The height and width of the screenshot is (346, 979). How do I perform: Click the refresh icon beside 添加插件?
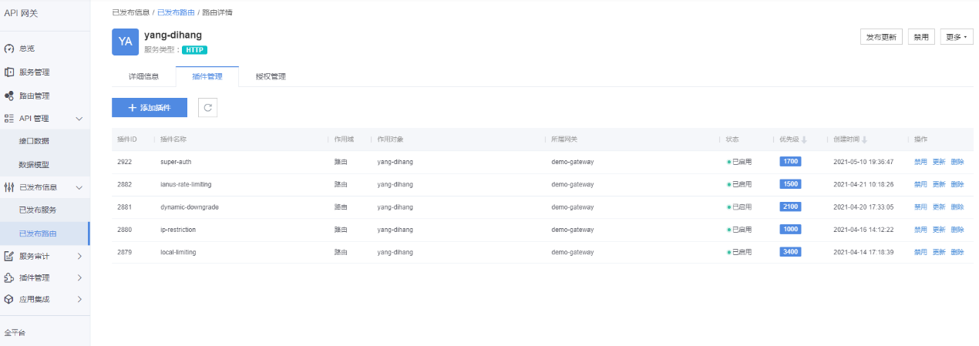point(207,108)
